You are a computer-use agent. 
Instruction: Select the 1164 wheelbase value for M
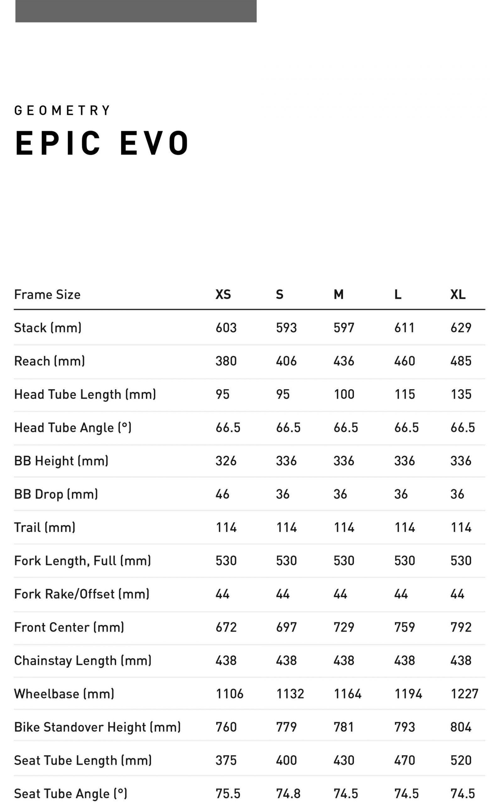(x=347, y=694)
